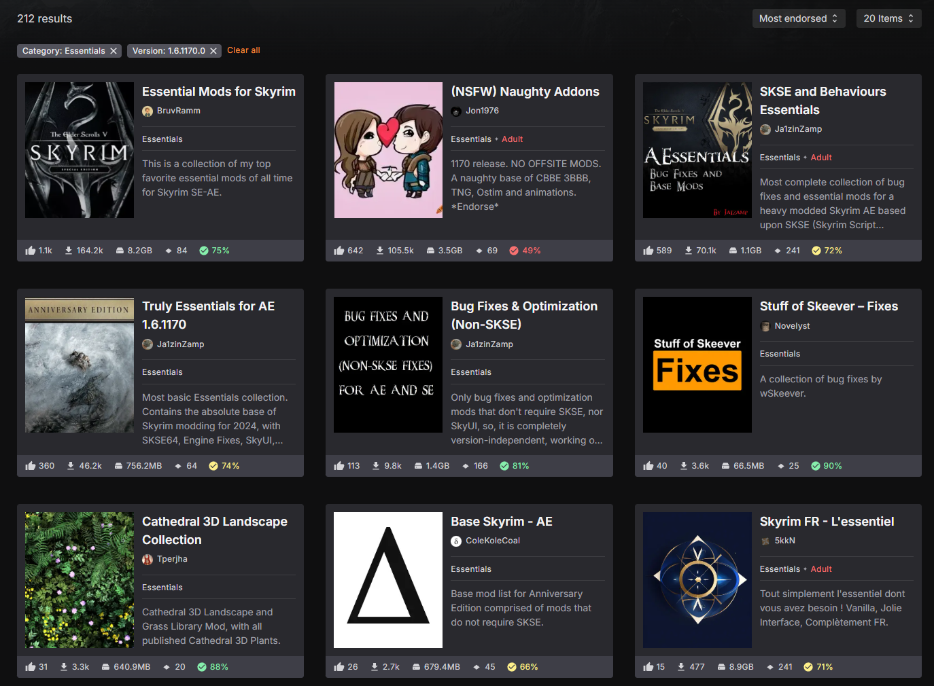Click the yellow success icon beside 72%

pyautogui.click(x=816, y=251)
